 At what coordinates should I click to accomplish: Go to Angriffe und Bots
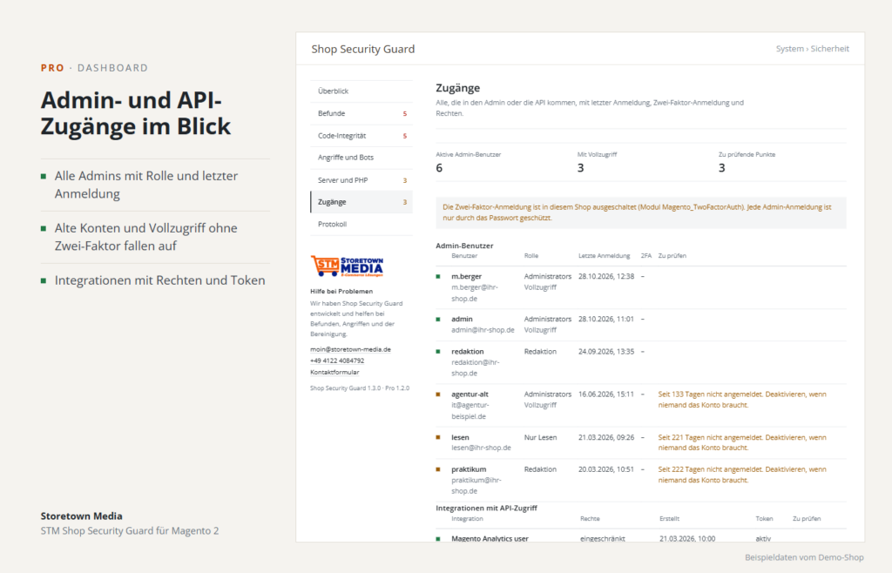pos(362,158)
